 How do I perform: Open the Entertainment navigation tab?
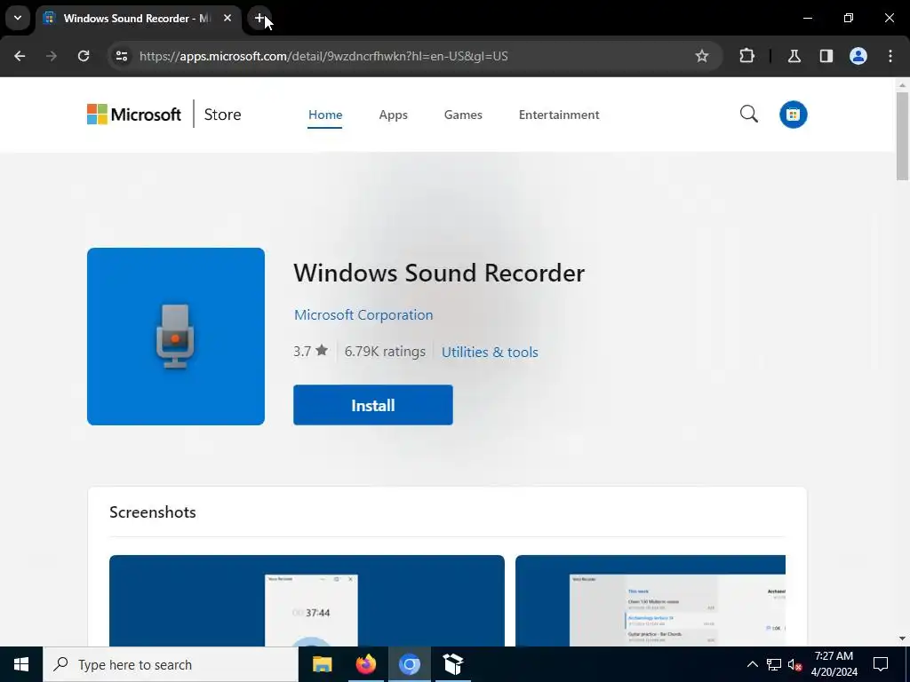559,115
